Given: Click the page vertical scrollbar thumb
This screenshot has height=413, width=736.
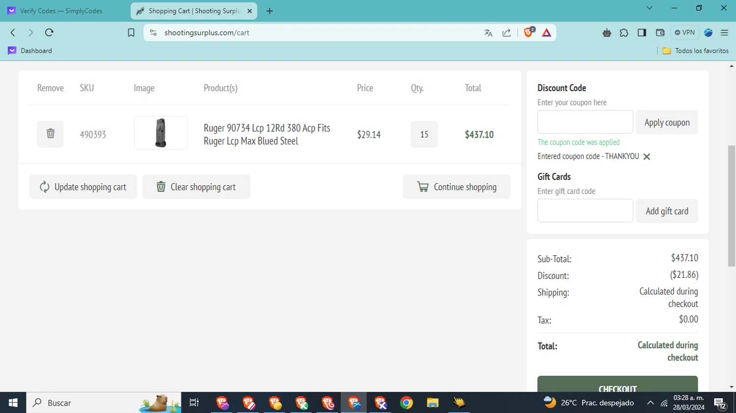Looking at the screenshot, I should pyautogui.click(x=732, y=206).
